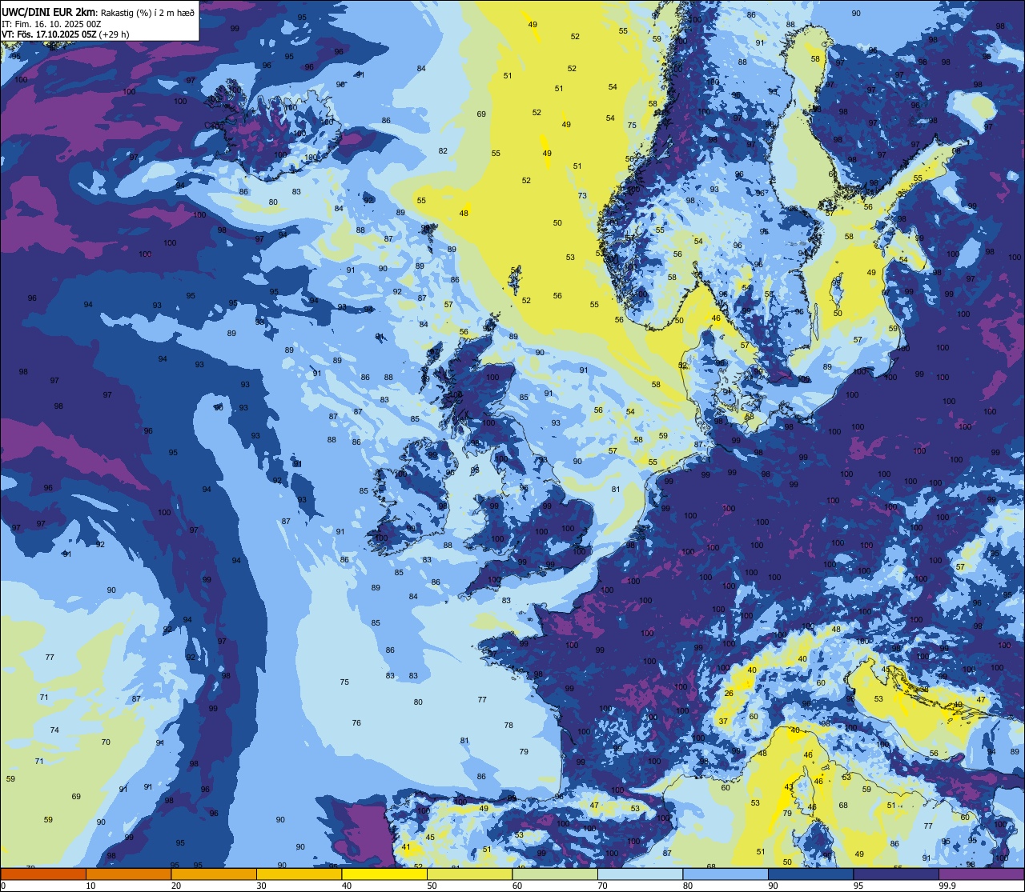Select the amber 30–40 legend swatch
This screenshot has width=1025, height=892.
[x=299, y=874]
